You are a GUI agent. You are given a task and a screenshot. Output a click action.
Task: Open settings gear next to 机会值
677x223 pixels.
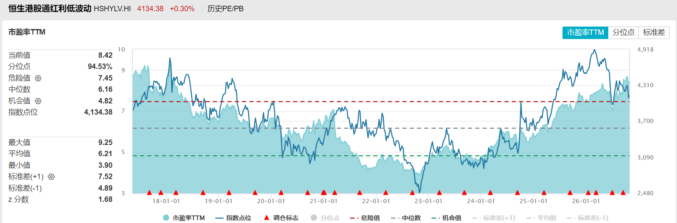(38, 101)
